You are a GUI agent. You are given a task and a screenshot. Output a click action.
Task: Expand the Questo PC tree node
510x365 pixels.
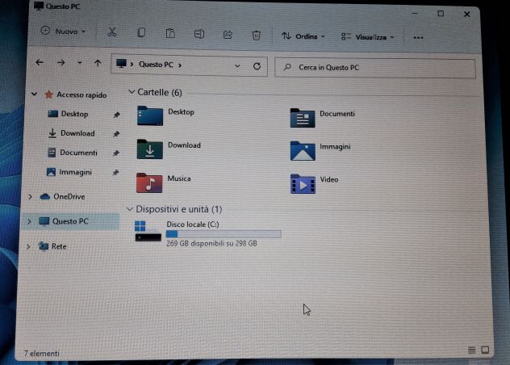pyautogui.click(x=29, y=221)
